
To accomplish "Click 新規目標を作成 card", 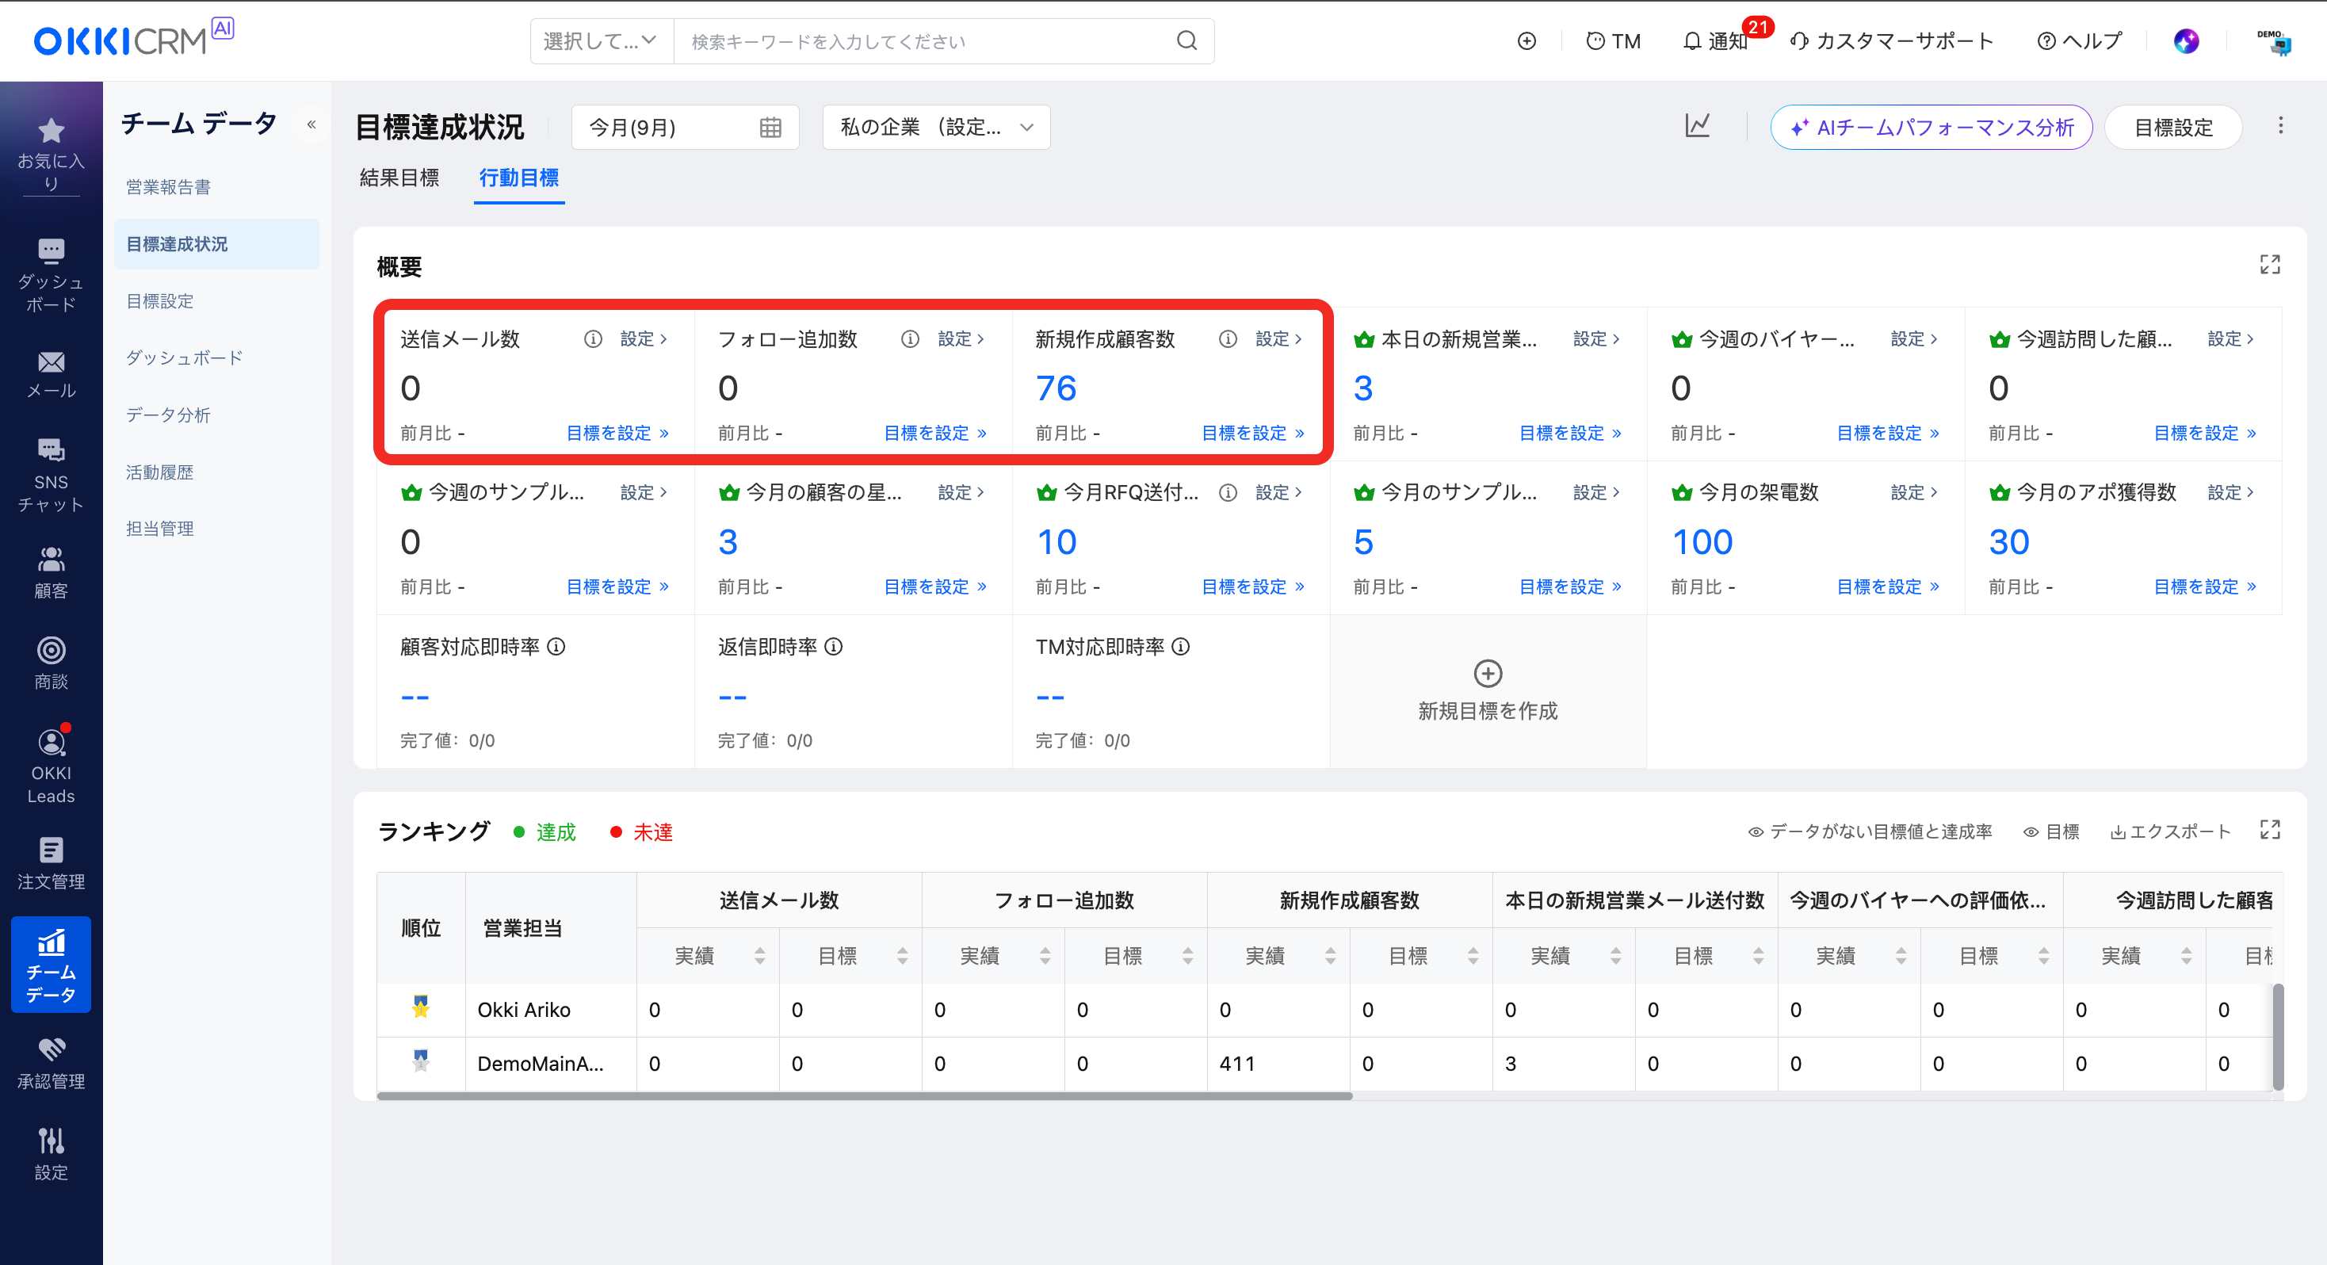I will point(1487,691).
